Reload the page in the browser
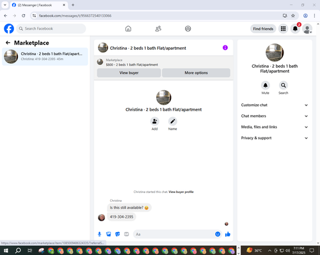This screenshot has height=255, width=320. pos(24,15)
